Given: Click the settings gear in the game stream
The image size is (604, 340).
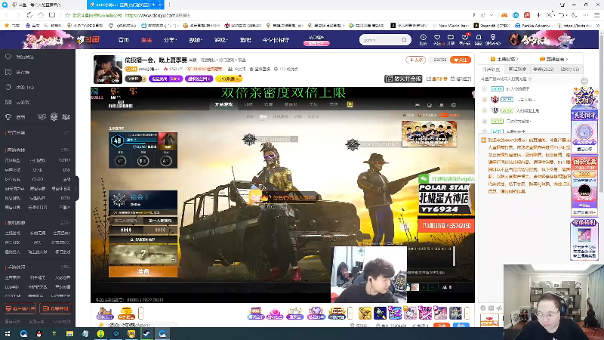Looking at the screenshot, I should [x=454, y=105].
